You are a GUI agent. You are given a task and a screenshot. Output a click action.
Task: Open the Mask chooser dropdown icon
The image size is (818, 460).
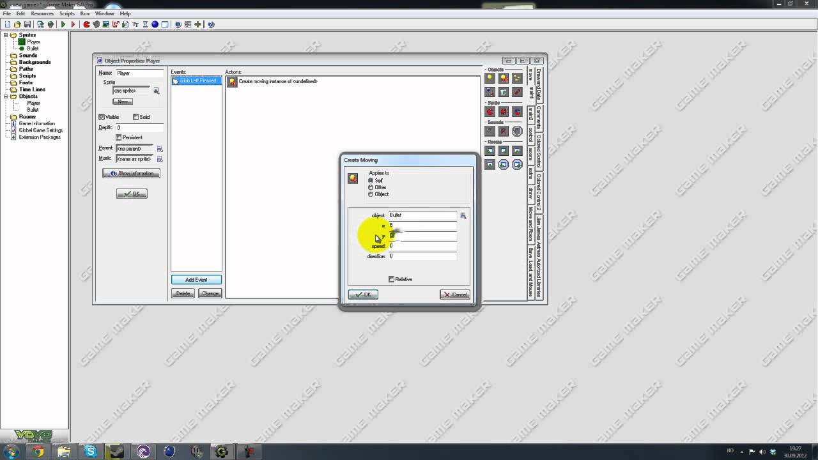click(160, 158)
